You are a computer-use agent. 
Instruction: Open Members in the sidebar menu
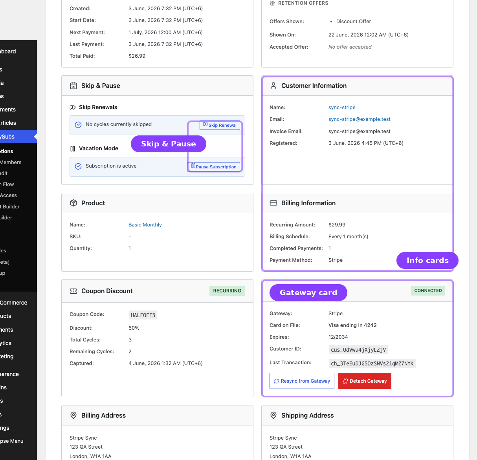click(x=11, y=162)
